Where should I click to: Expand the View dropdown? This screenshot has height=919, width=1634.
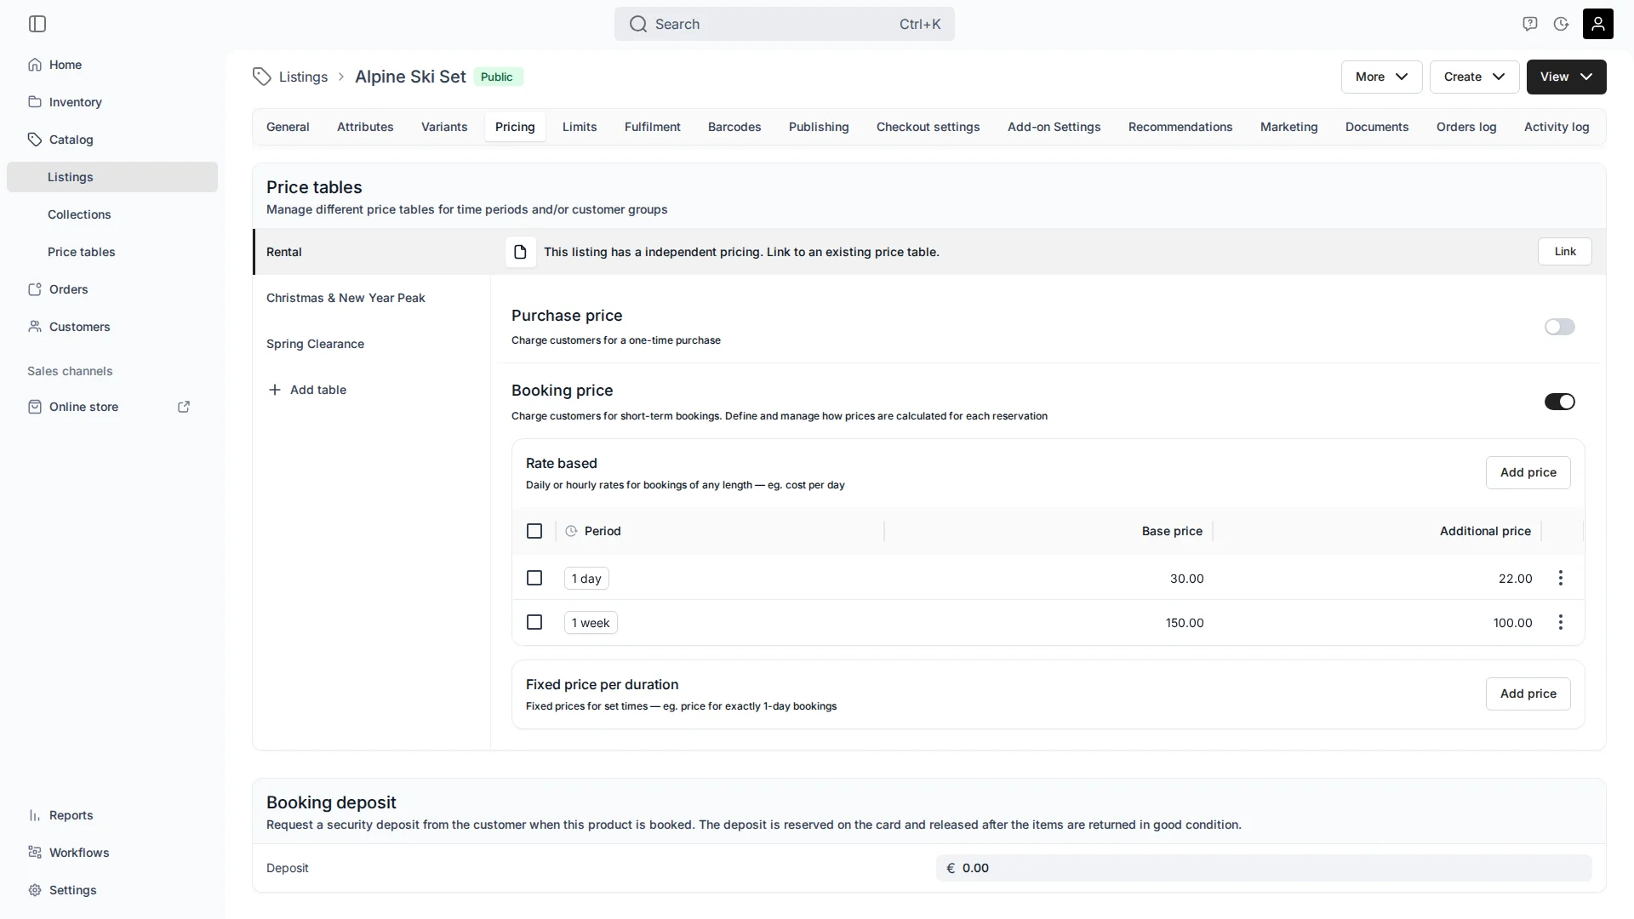(1567, 77)
